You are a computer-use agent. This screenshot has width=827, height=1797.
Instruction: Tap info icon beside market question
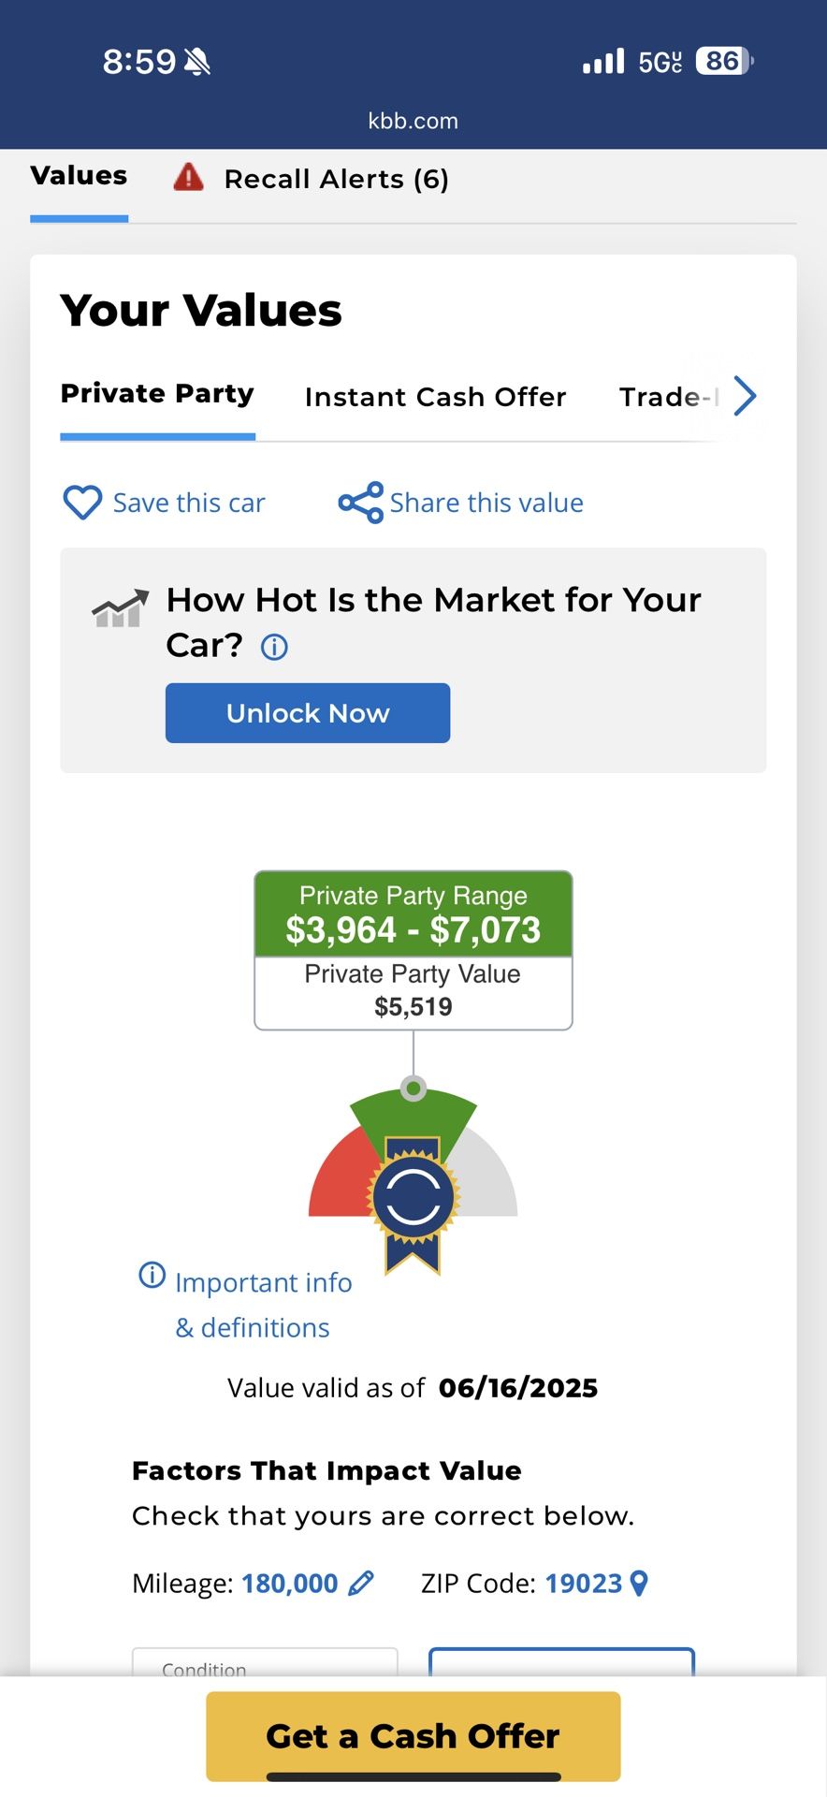pyautogui.click(x=274, y=647)
